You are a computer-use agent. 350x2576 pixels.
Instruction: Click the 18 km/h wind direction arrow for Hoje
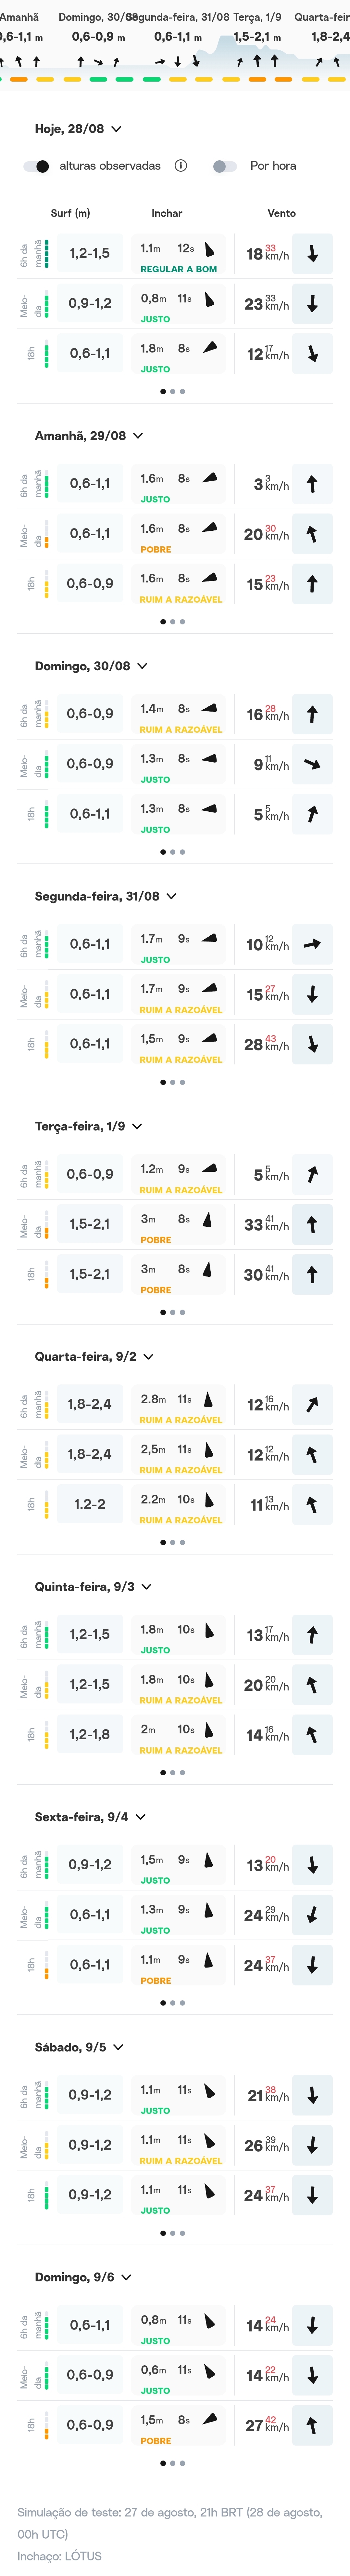click(x=312, y=254)
